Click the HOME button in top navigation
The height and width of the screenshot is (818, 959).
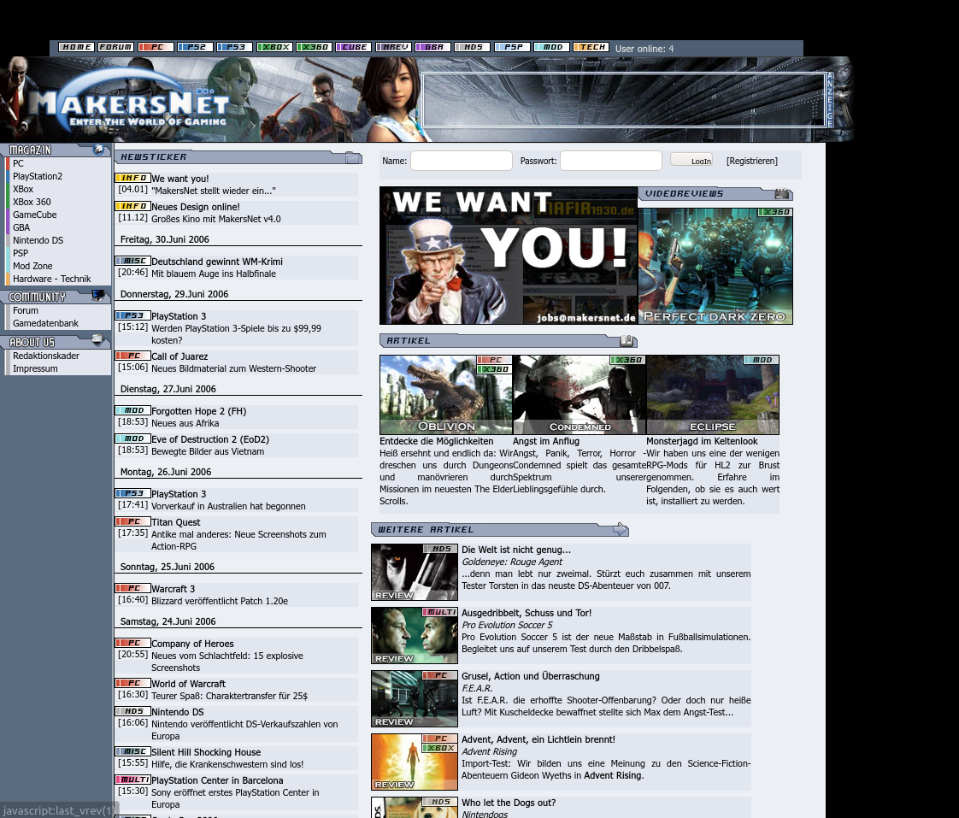coord(76,48)
